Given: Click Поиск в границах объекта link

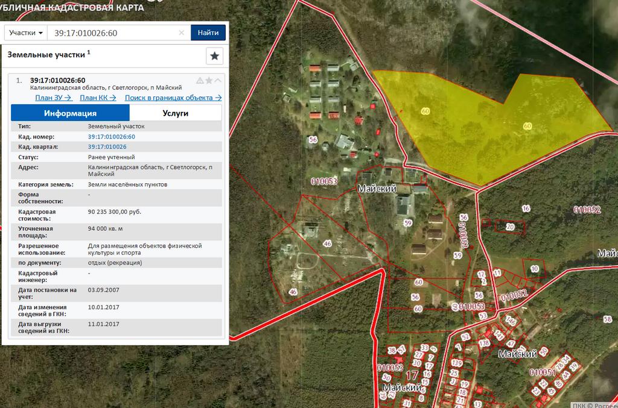Looking at the screenshot, I should 173,98.
